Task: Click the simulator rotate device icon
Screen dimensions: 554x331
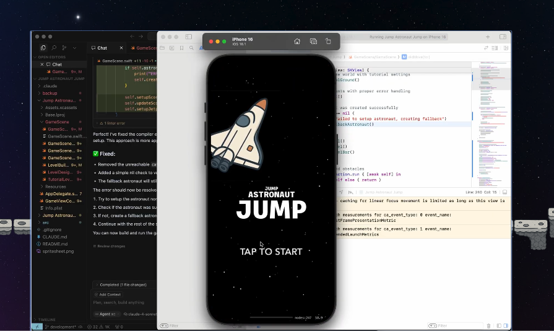Action: (328, 42)
